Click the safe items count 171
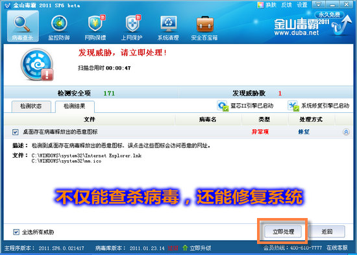The image size is (357, 255). point(109,93)
